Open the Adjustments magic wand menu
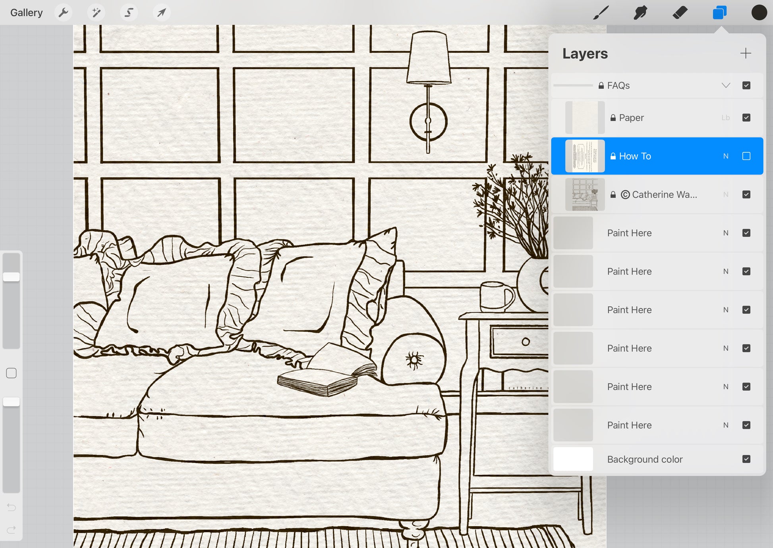This screenshot has height=548, width=773. click(x=96, y=13)
